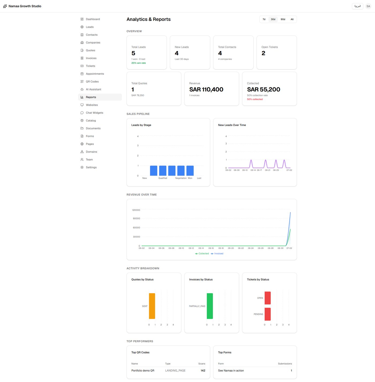This screenshot has width=375, height=382.
Task: Open the Settings gear icon
Action: 82,167
